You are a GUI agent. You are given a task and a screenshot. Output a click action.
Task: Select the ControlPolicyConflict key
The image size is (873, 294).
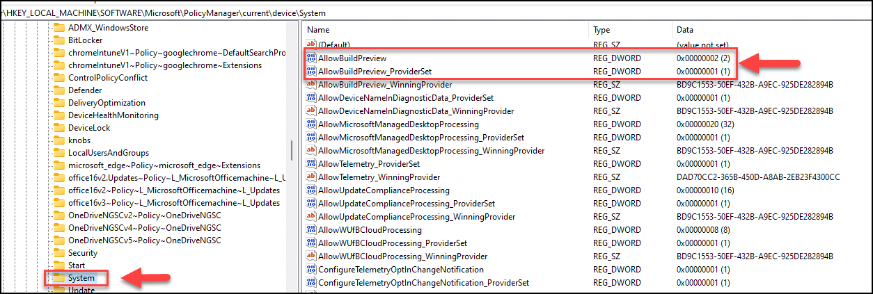click(107, 78)
